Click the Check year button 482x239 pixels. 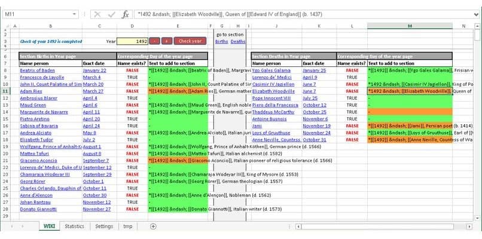tap(190, 41)
